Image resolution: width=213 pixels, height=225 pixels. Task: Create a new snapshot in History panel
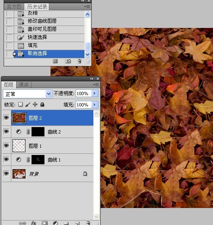[68, 61]
